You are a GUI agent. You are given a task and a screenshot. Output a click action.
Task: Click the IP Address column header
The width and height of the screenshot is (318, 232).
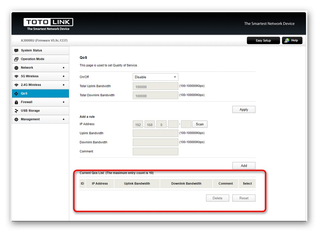(x=100, y=184)
